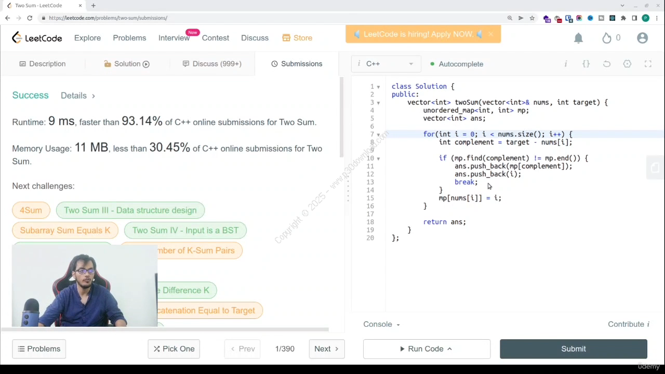Image resolution: width=665 pixels, height=374 pixels.
Task: Click the streak flame icon
Action: tap(607, 38)
